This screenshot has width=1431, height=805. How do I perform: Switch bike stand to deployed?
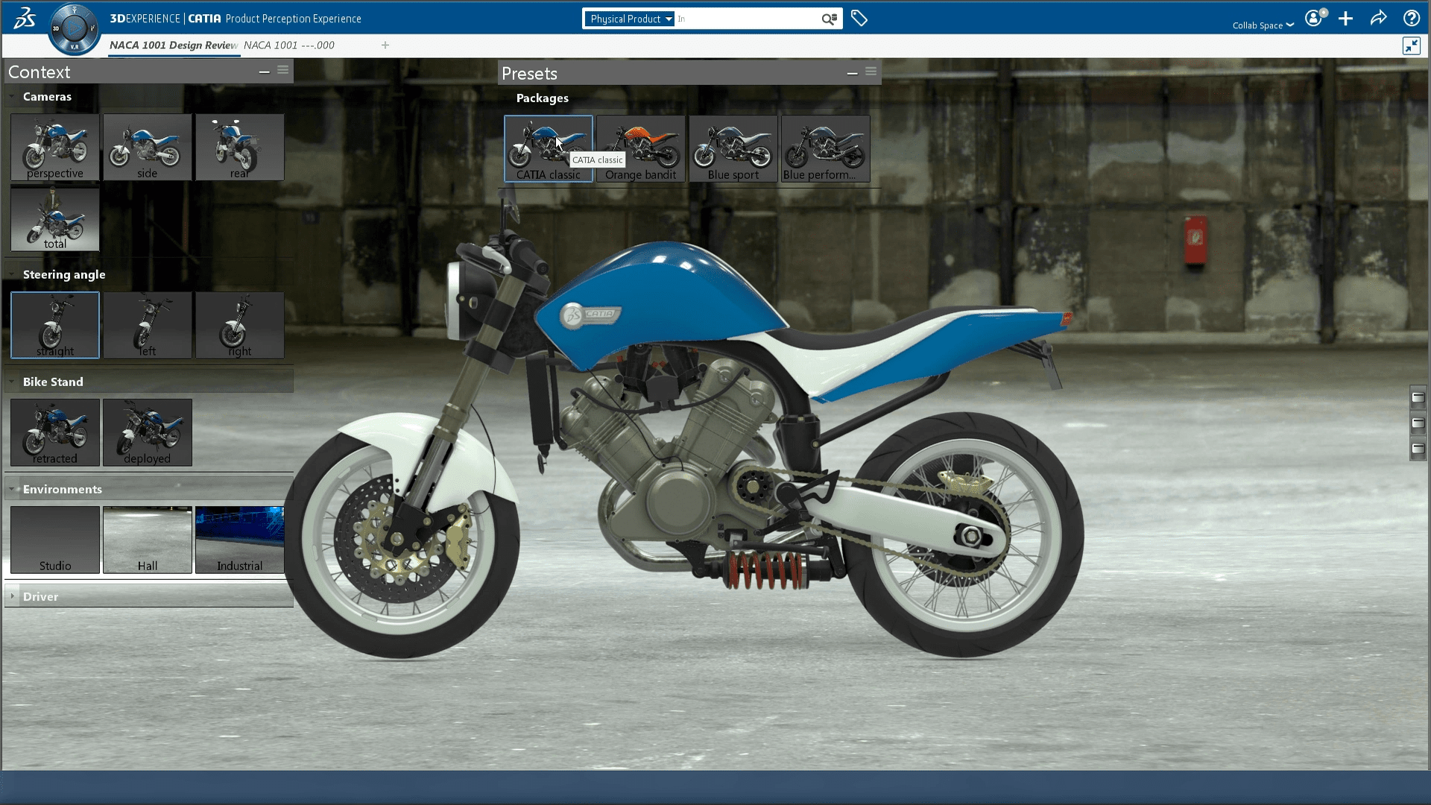point(148,432)
